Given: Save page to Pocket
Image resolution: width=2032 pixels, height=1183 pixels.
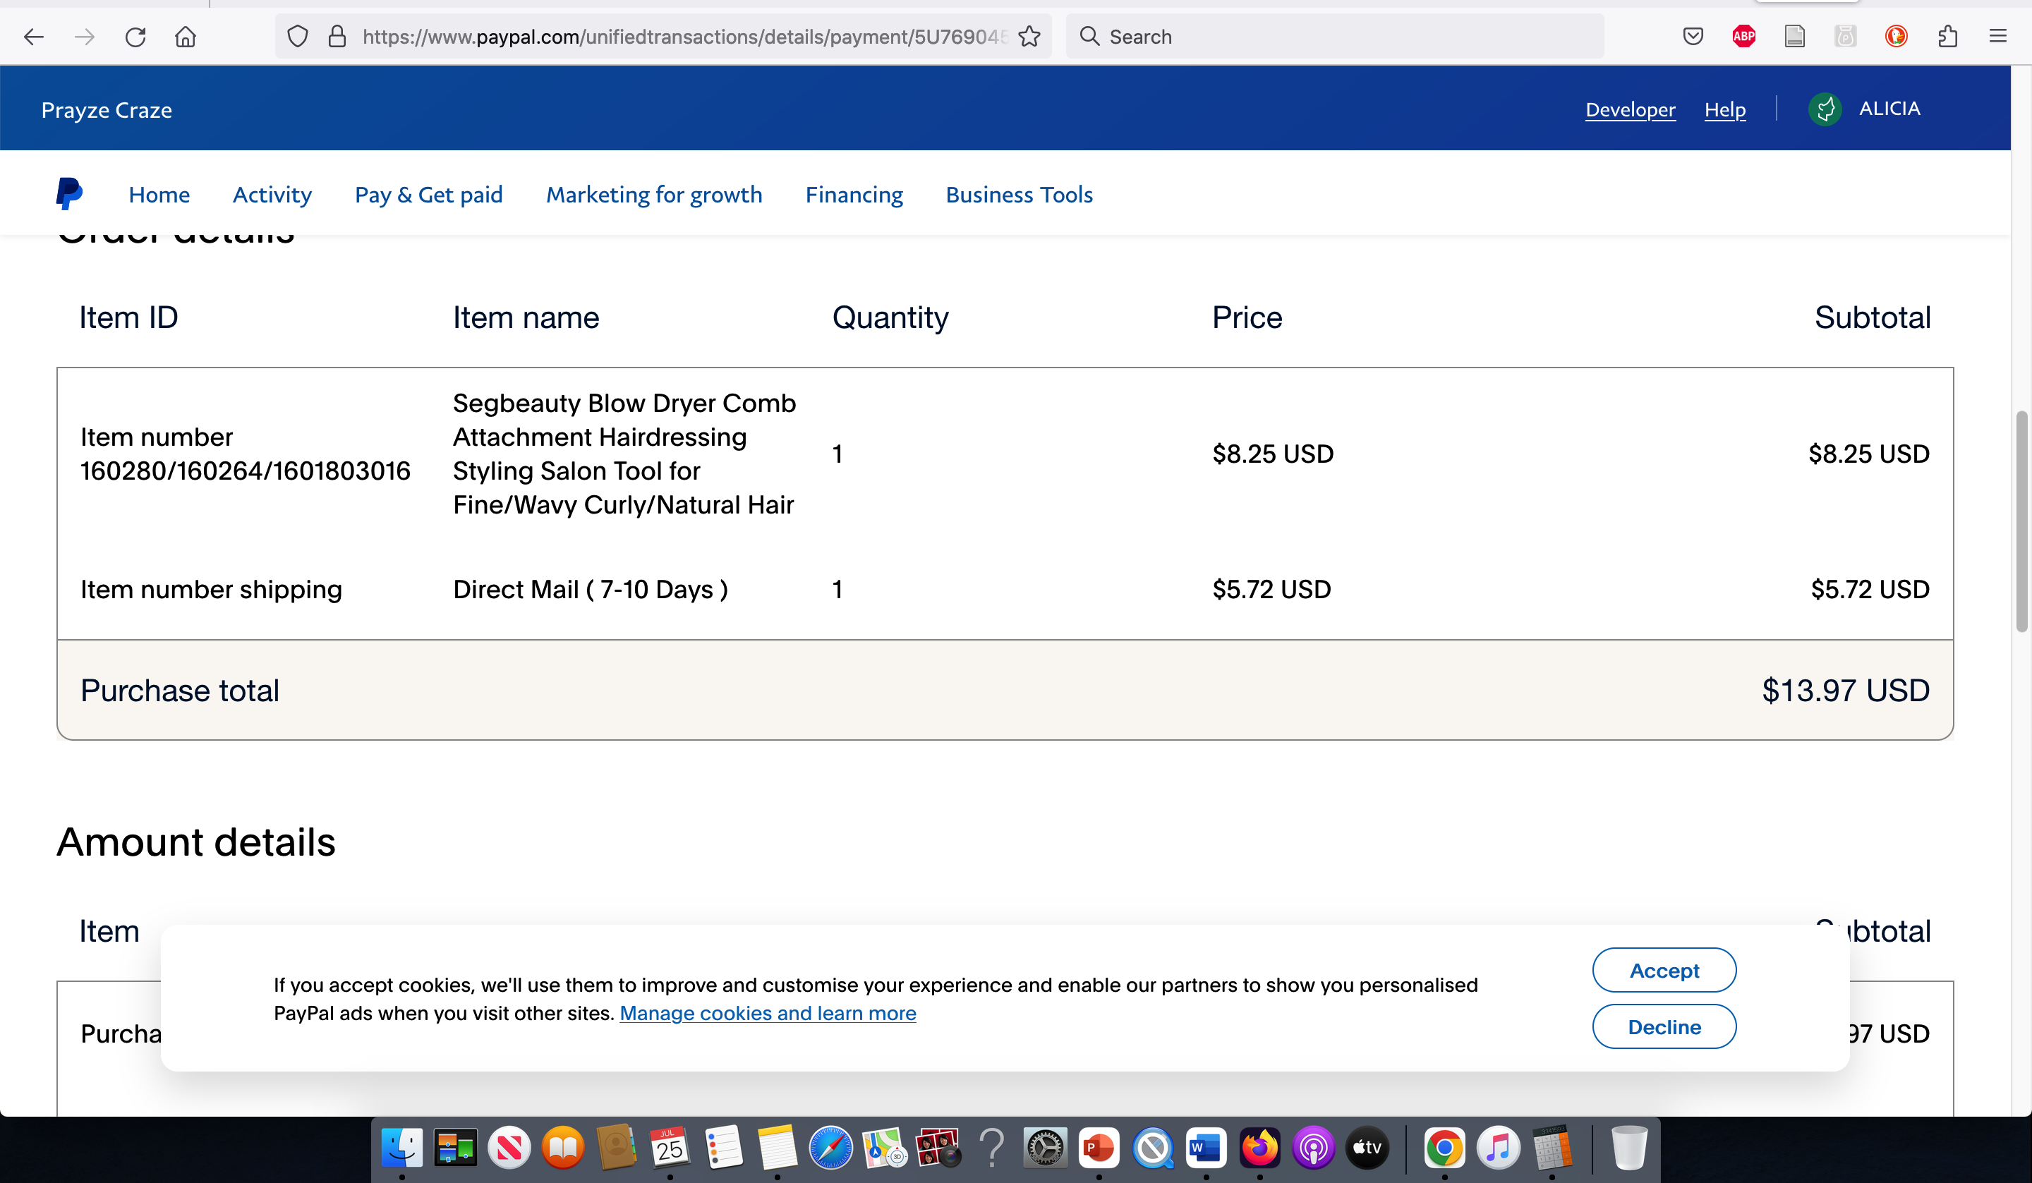Looking at the screenshot, I should pyautogui.click(x=1693, y=36).
